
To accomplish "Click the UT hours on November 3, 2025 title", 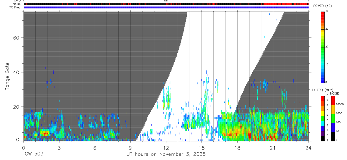I will click(166, 154).
